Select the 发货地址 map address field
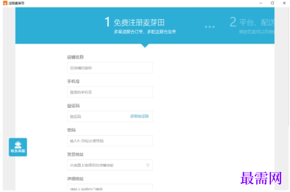290x192 pixels. tap(110, 165)
